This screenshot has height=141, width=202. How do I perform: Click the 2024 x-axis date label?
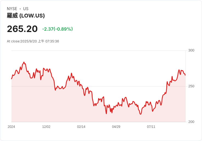11,127
